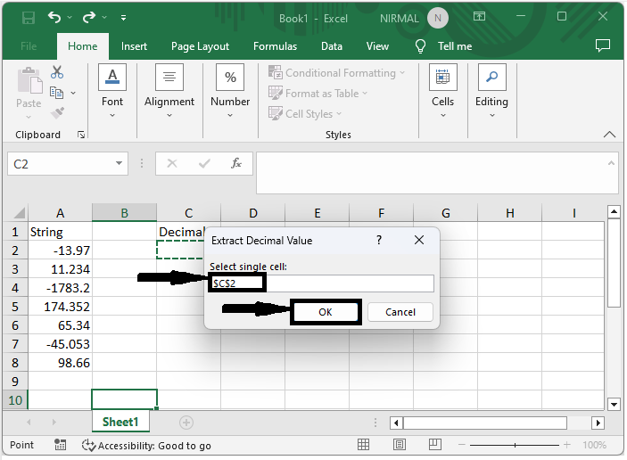Click the Insert Function fx icon

point(236,164)
